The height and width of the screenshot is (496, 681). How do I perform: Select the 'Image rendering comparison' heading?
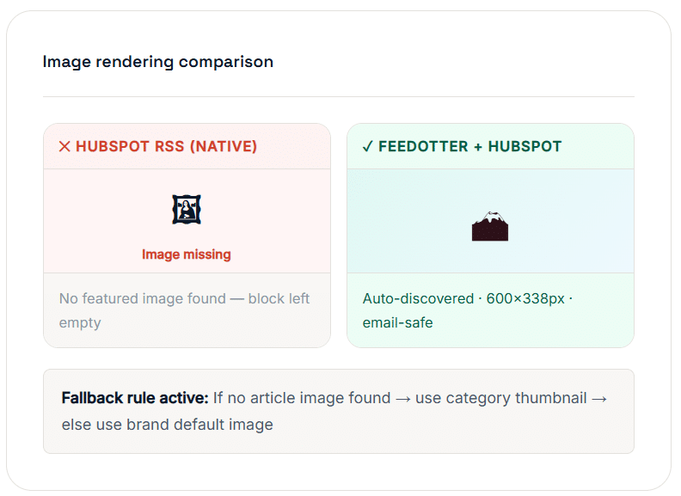[158, 62]
